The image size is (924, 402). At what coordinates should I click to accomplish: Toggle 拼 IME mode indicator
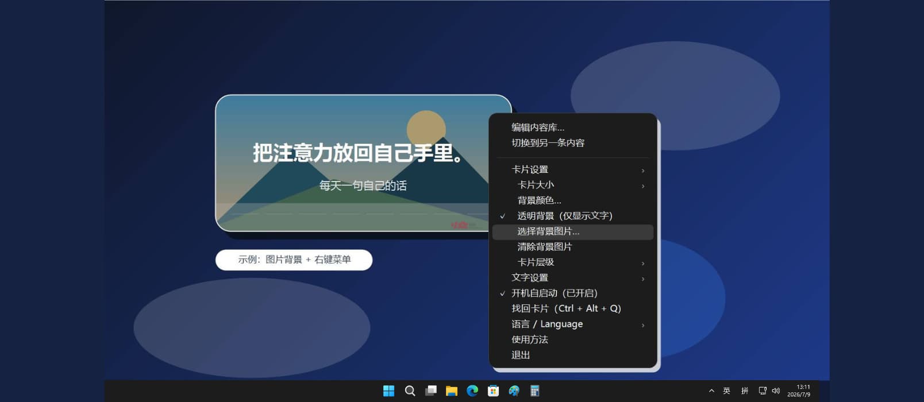click(x=745, y=391)
